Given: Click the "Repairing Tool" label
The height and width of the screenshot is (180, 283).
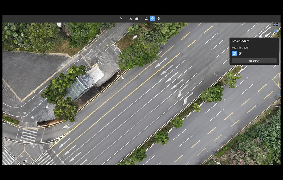Looking at the screenshot, I should 240,47.
